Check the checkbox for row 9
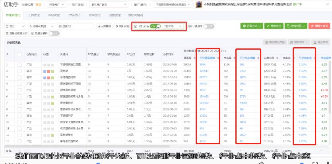Image resolution: width=332 pixels, height=164 pixels. tap(19, 116)
